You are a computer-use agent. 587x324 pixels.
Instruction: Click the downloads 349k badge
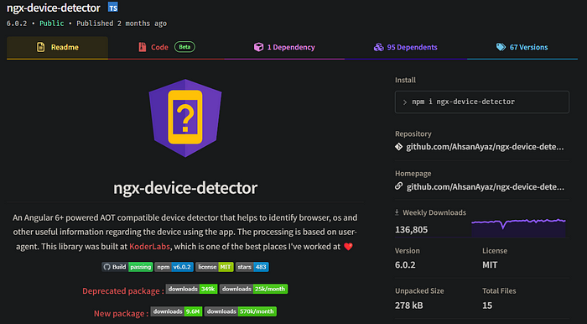coord(192,289)
